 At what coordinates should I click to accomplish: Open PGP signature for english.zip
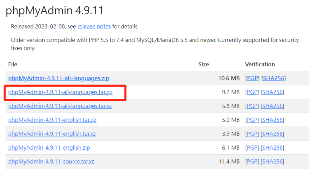252,147
